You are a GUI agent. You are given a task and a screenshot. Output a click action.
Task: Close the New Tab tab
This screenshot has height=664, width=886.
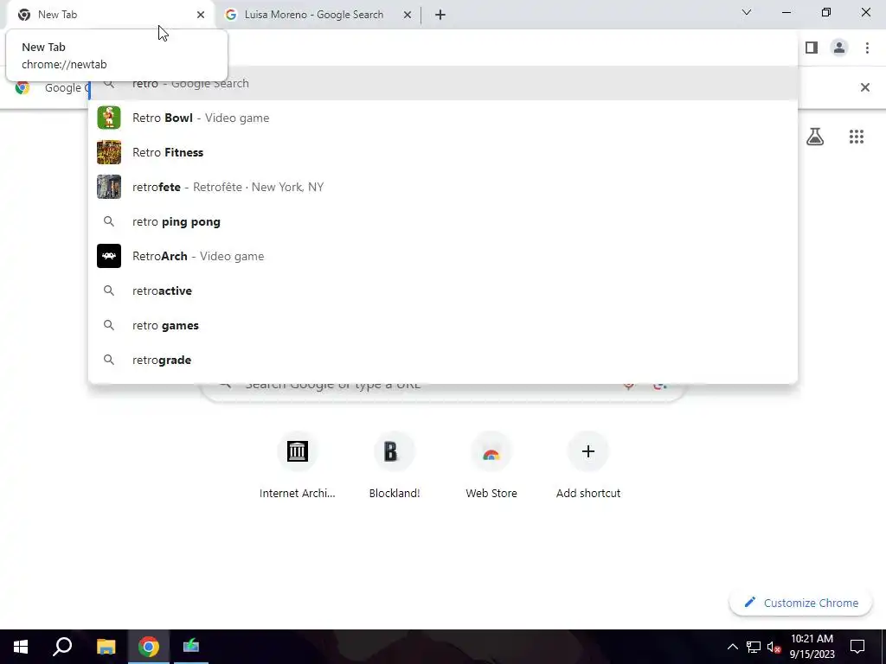[x=201, y=15]
